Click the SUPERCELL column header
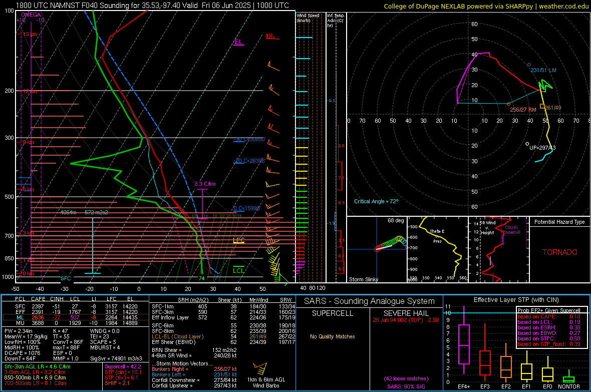The image size is (591, 392). point(333,313)
